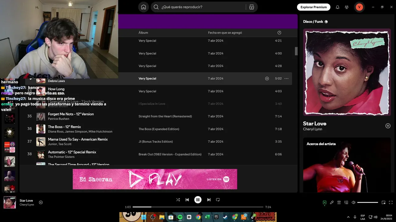
Task: Open Epic Games launcher from taskbar
Action: (x=216, y=217)
